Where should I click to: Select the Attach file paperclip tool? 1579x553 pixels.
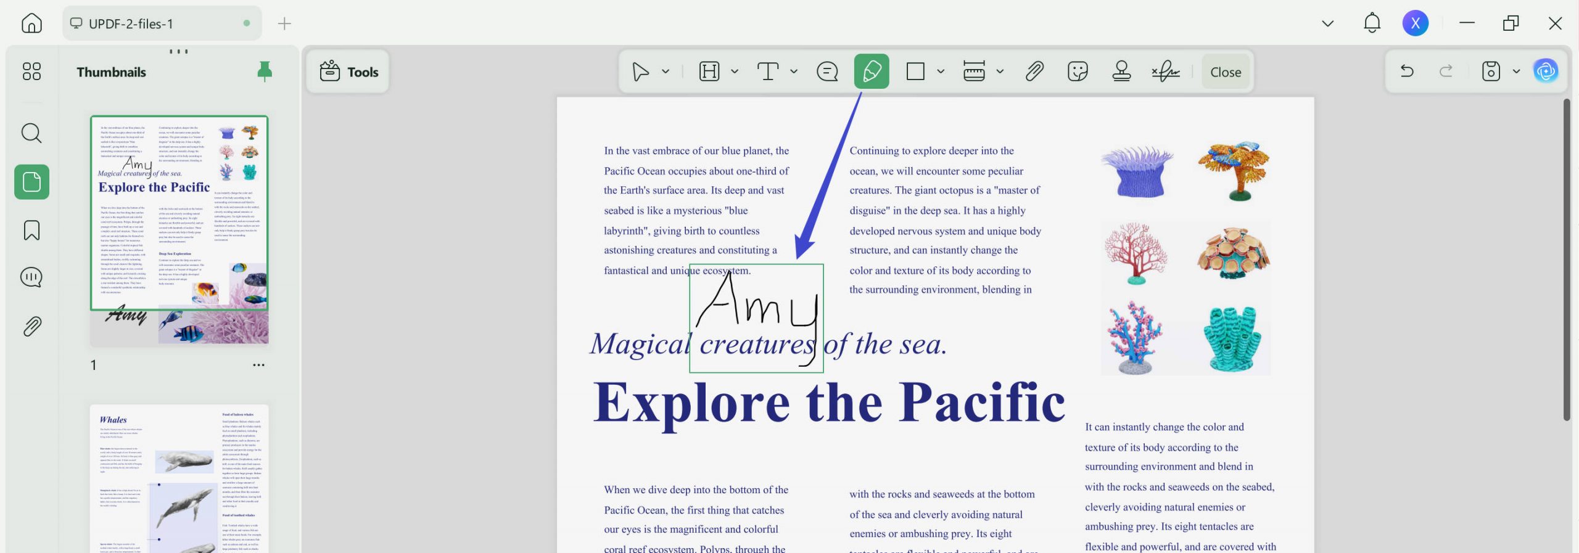(1034, 72)
